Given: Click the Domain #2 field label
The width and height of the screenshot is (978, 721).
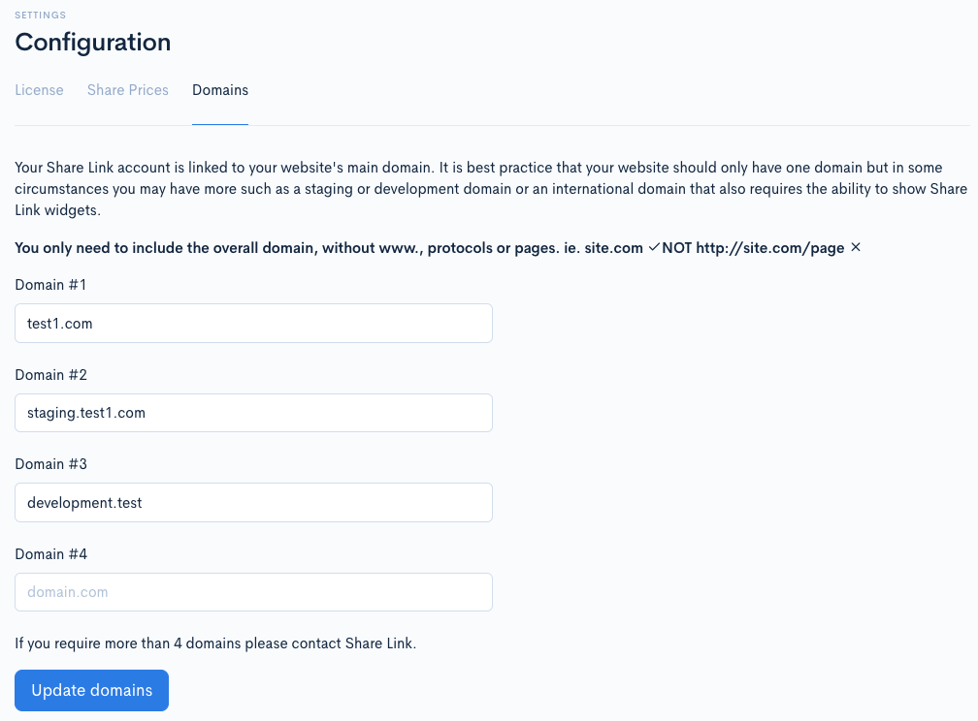Looking at the screenshot, I should click(50, 375).
